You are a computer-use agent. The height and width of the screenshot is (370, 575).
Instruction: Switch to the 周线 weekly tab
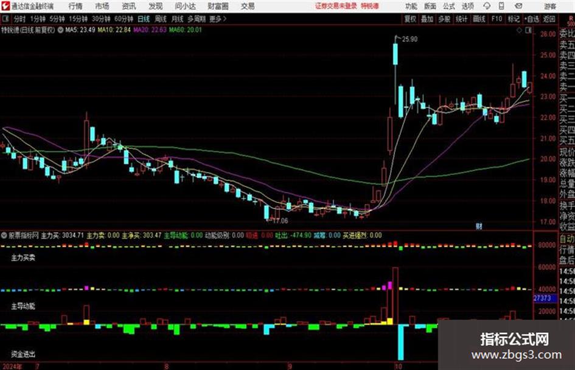click(161, 19)
